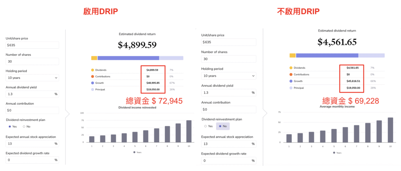Click purple Growth legend dot in left panel
Screen dimensions: 401x171
coord(93,83)
